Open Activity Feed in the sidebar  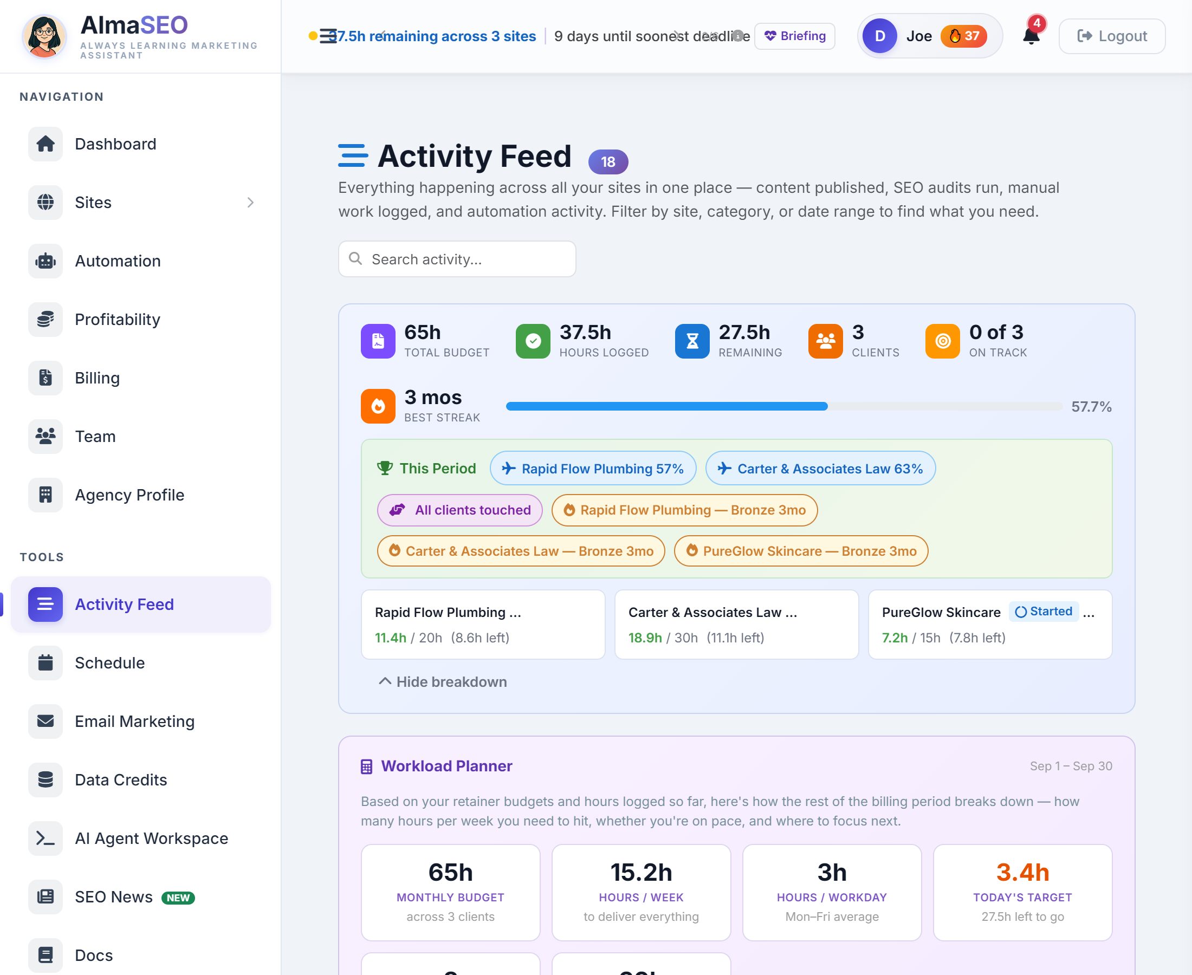[x=141, y=604]
